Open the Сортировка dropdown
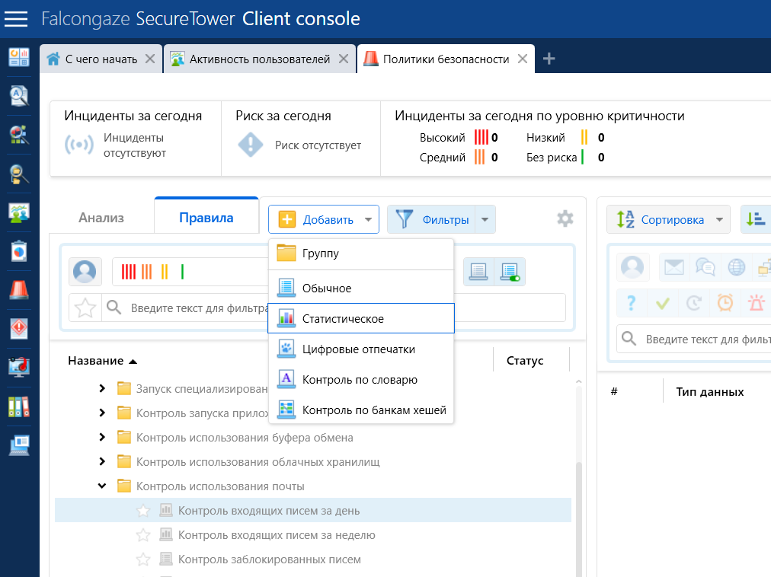The height and width of the screenshot is (577, 771). pyautogui.click(x=668, y=219)
